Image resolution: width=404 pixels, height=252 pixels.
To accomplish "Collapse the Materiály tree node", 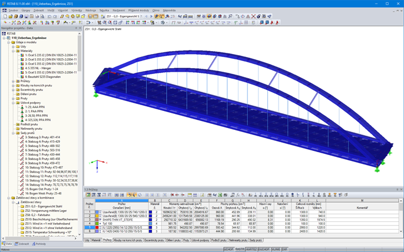I will (13, 51).
